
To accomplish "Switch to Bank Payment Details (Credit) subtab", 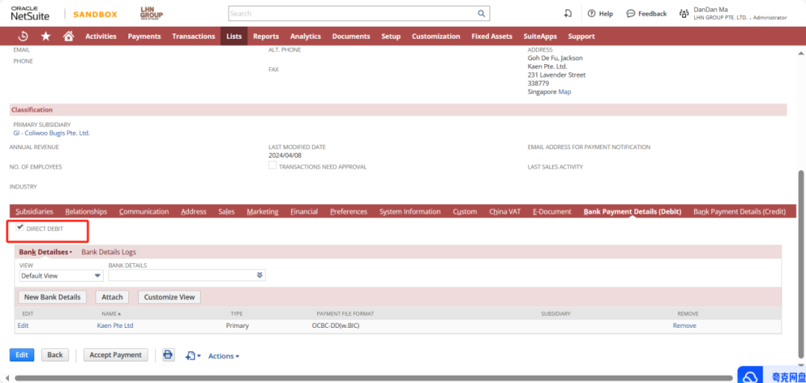I will (x=740, y=212).
